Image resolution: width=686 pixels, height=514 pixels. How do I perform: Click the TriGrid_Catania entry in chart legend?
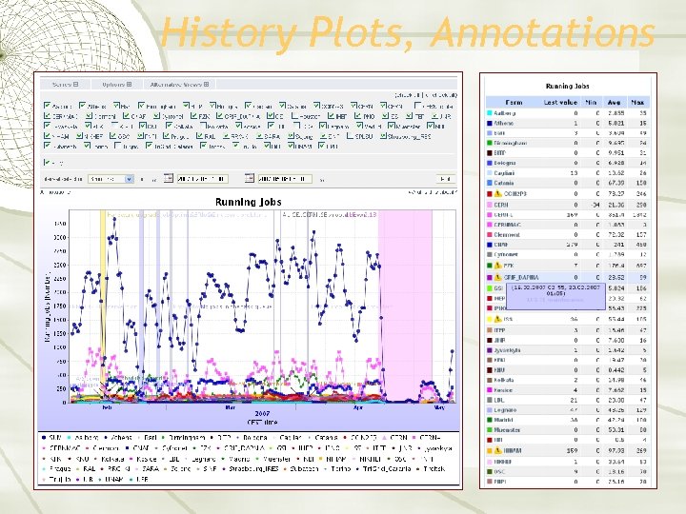point(384,468)
